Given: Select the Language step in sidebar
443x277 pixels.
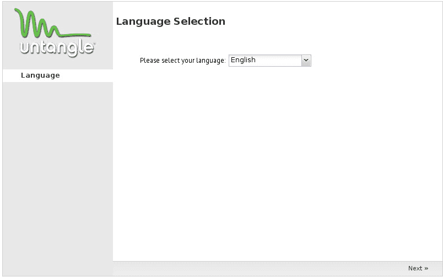Looking at the screenshot, I should click(x=40, y=75).
